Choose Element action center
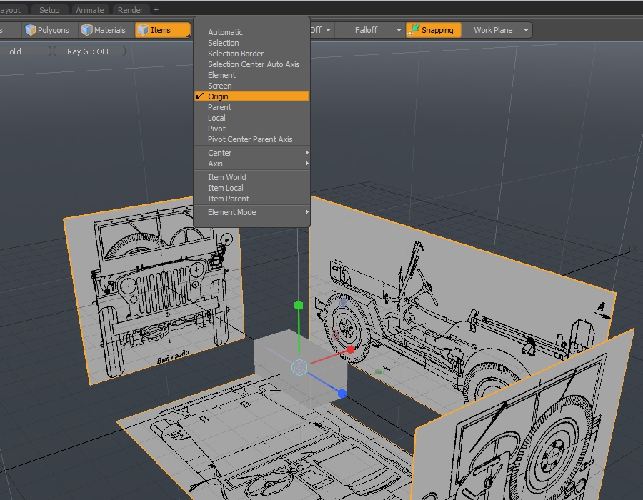This screenshot has width=643, height=500. coord(251,75)
